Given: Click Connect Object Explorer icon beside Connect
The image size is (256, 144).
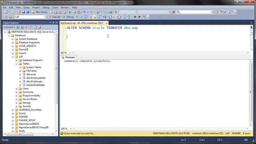Looking at the screenshot, I should [x=18, y=27].
